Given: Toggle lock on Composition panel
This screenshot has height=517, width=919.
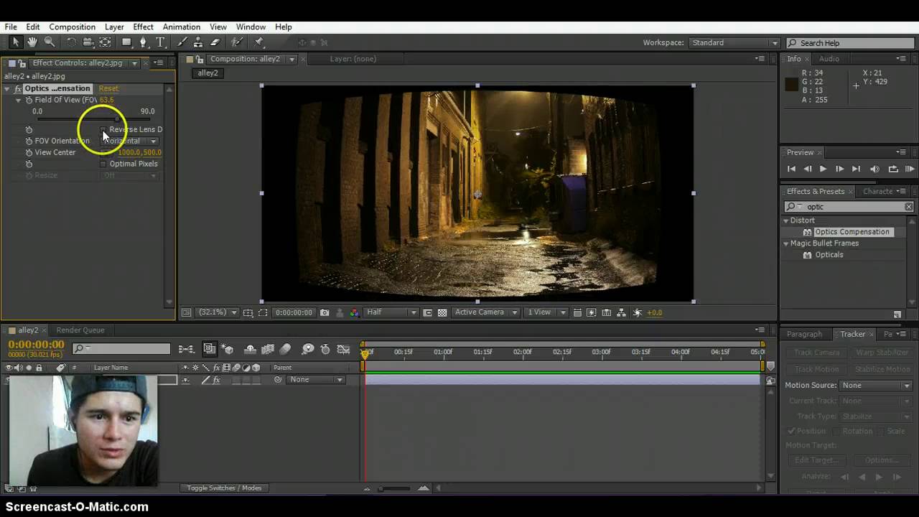Looking at the screenshot, I should pyautogui.click(x=200, y=59).
